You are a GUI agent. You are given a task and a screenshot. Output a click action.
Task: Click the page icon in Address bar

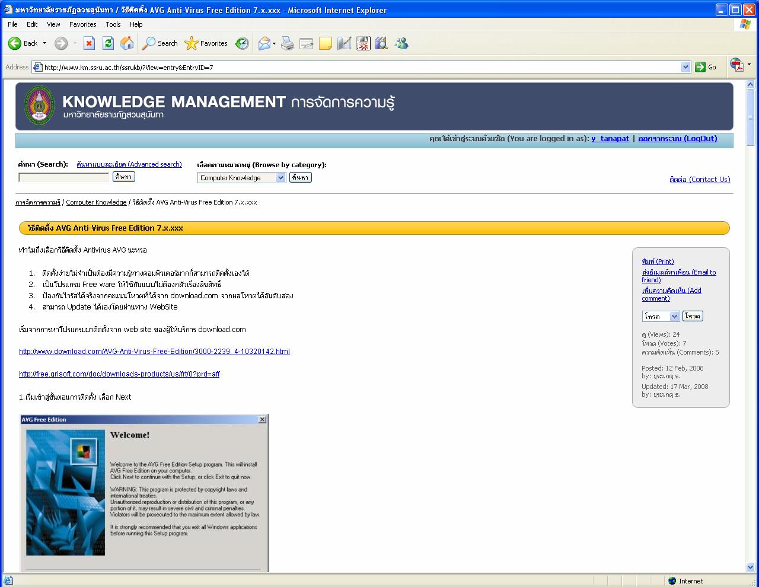[37, 67]
